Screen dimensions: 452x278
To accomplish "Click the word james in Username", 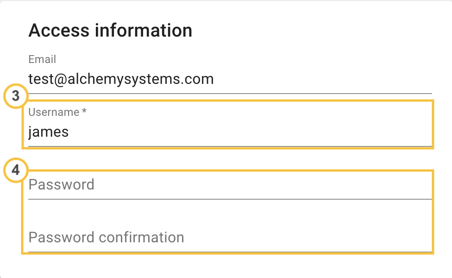I will [x=49, y=133].
